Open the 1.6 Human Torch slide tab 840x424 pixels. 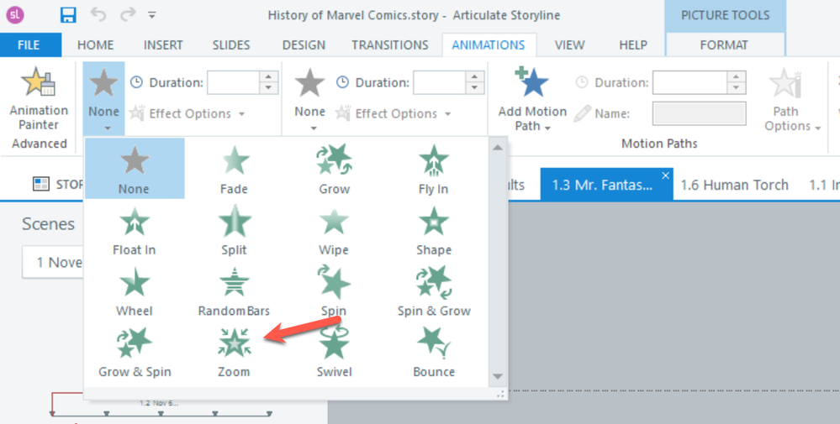[x=734, y=185]
